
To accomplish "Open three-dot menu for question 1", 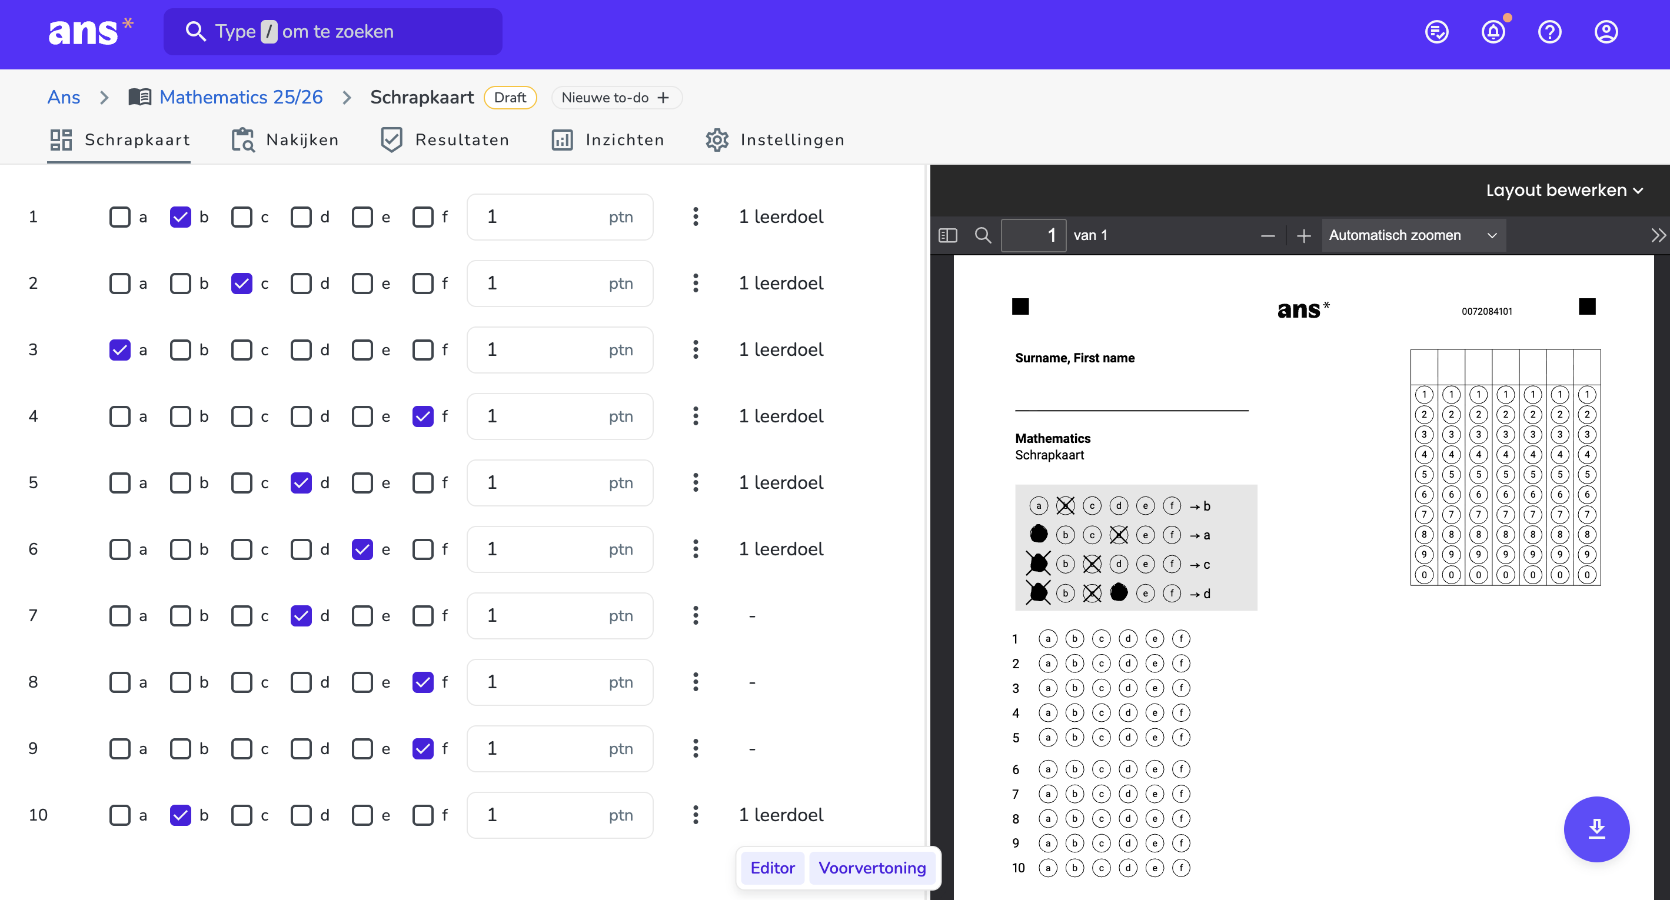I will tap(696, 216).
